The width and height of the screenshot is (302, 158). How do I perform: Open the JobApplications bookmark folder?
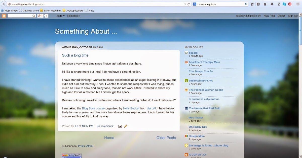pyautogui.click(x=73, y=11)
